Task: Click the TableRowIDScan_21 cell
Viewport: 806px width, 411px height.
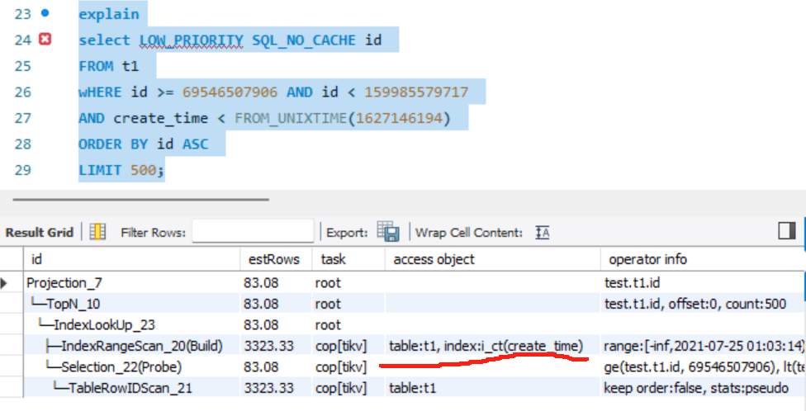Action: point(121,387)
